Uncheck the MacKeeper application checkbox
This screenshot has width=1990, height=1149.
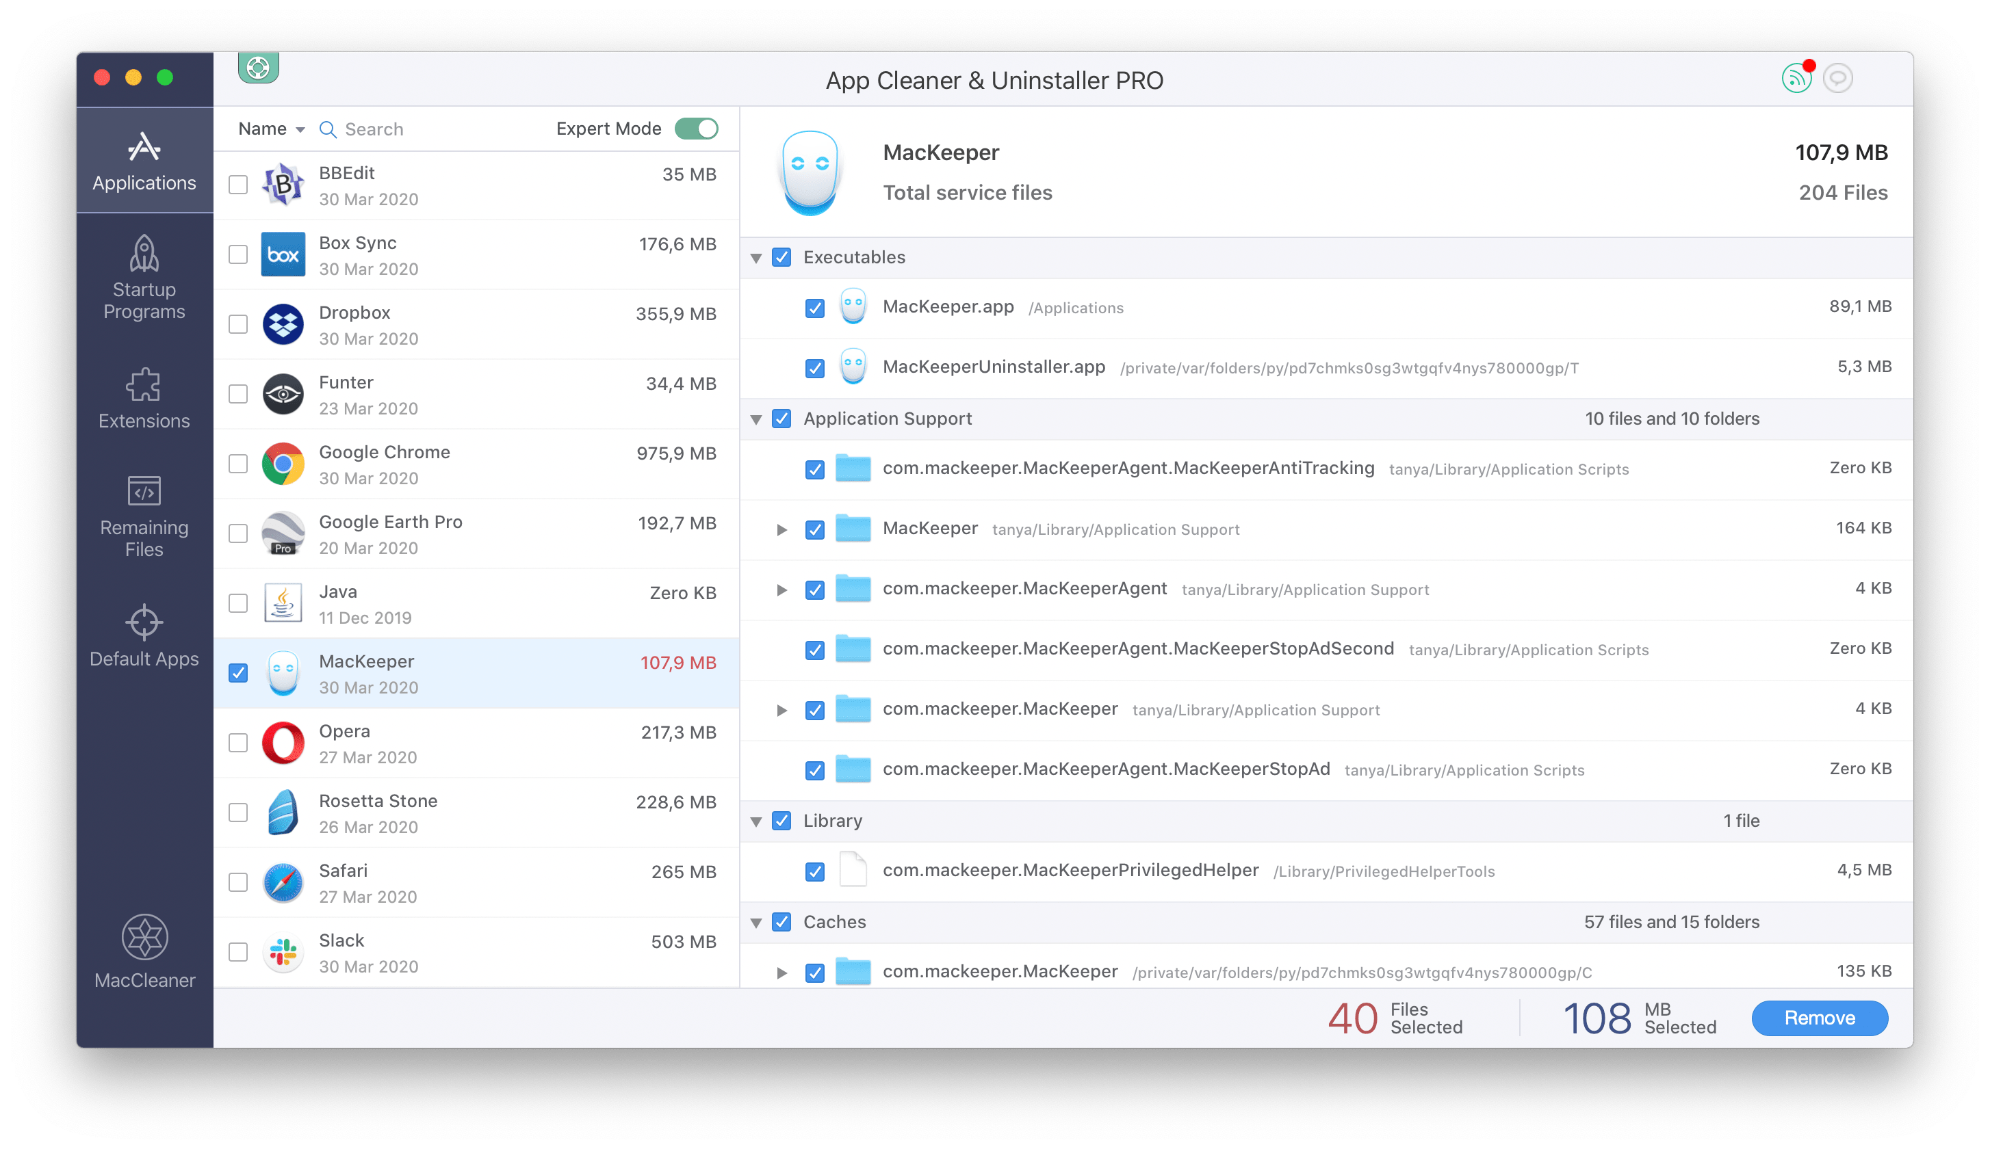tap(240, 672)
